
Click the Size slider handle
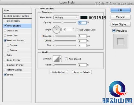tap(54, 45)
